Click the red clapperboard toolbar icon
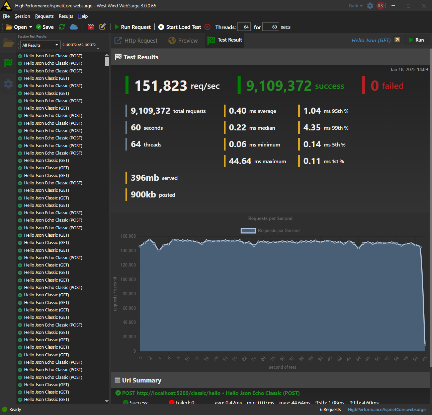 tap(91, 27)
